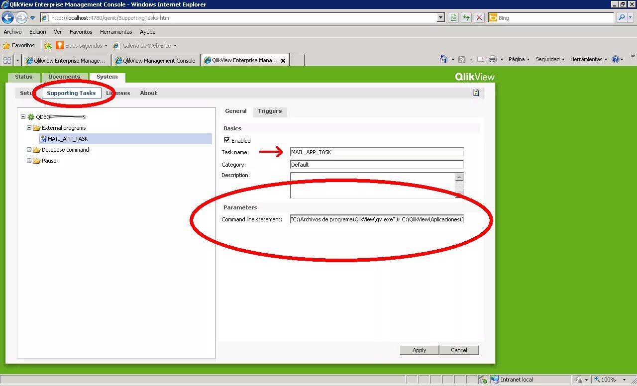Click the blue Help question icon
Screen dimensions: 637x386
(x=616, y=59)
